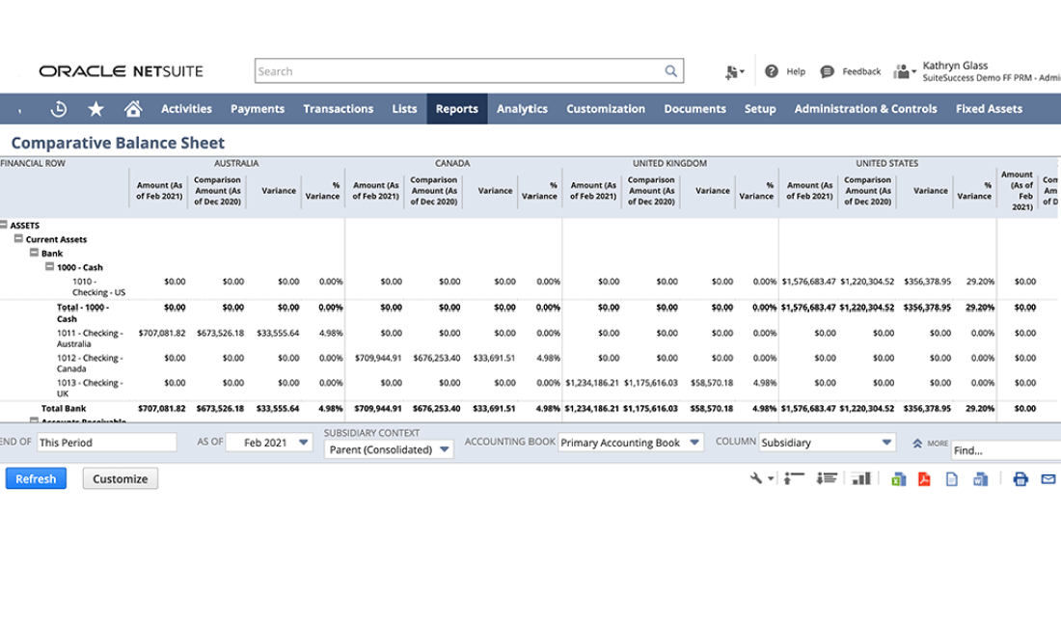Viewport: 1061px width, 622px height.
Task: Collapse the Bank group
Action: [x=34, y=253]
